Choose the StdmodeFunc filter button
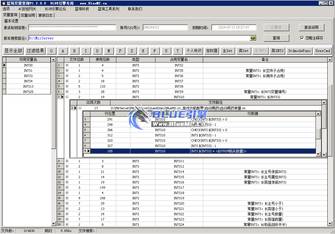 tap(299, 51)
